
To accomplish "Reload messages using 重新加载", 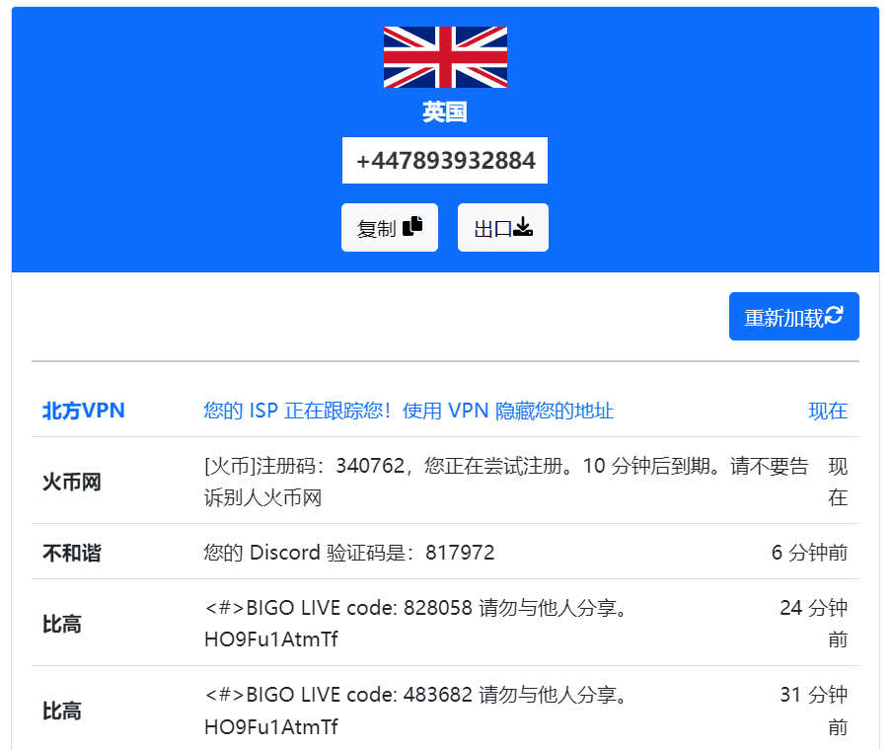I will point(793,316).
